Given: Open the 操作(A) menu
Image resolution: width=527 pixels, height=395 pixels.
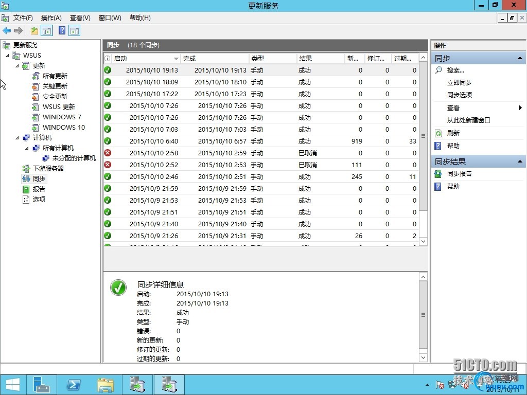Looking at the screenshot, I should (x=51, y=18).
